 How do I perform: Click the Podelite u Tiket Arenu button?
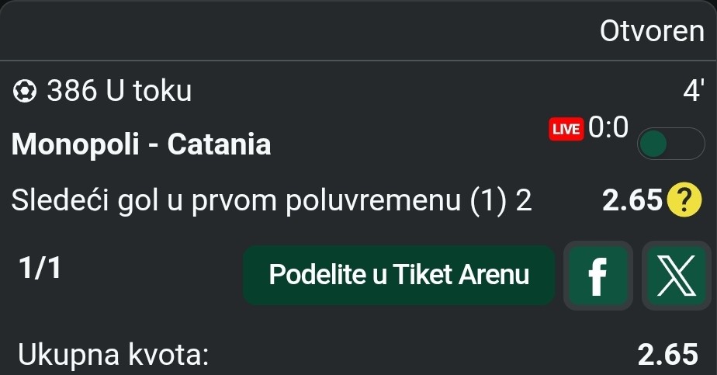pyautogui.click(x=399, y=275)
